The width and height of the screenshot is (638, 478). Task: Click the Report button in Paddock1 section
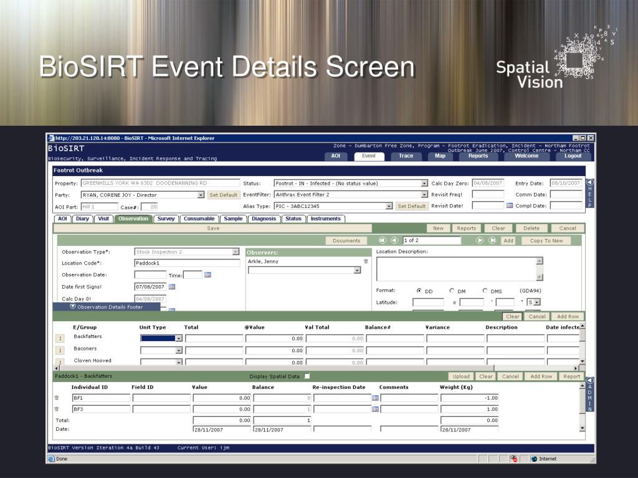point(571,377)
